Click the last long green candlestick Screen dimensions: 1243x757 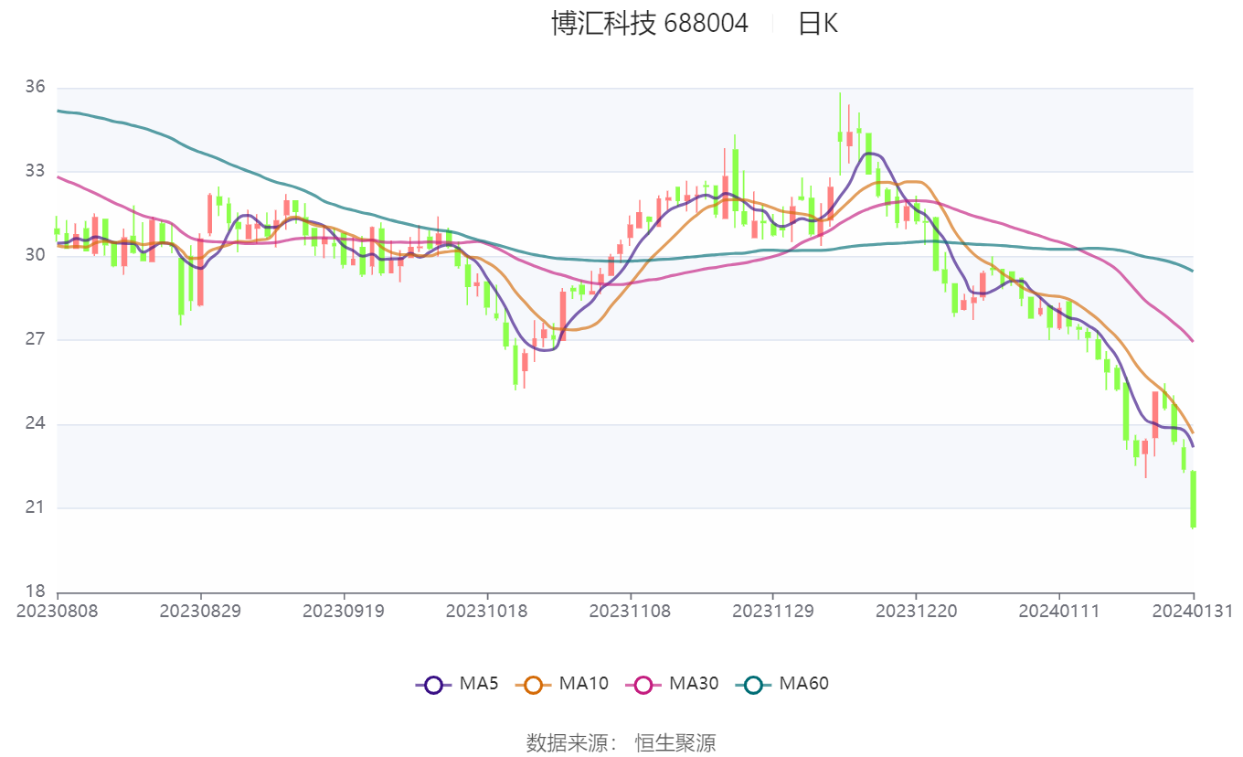tap(1194, 499)
